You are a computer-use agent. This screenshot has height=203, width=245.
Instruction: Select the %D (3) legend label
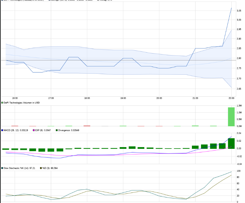tap(50, 168)
